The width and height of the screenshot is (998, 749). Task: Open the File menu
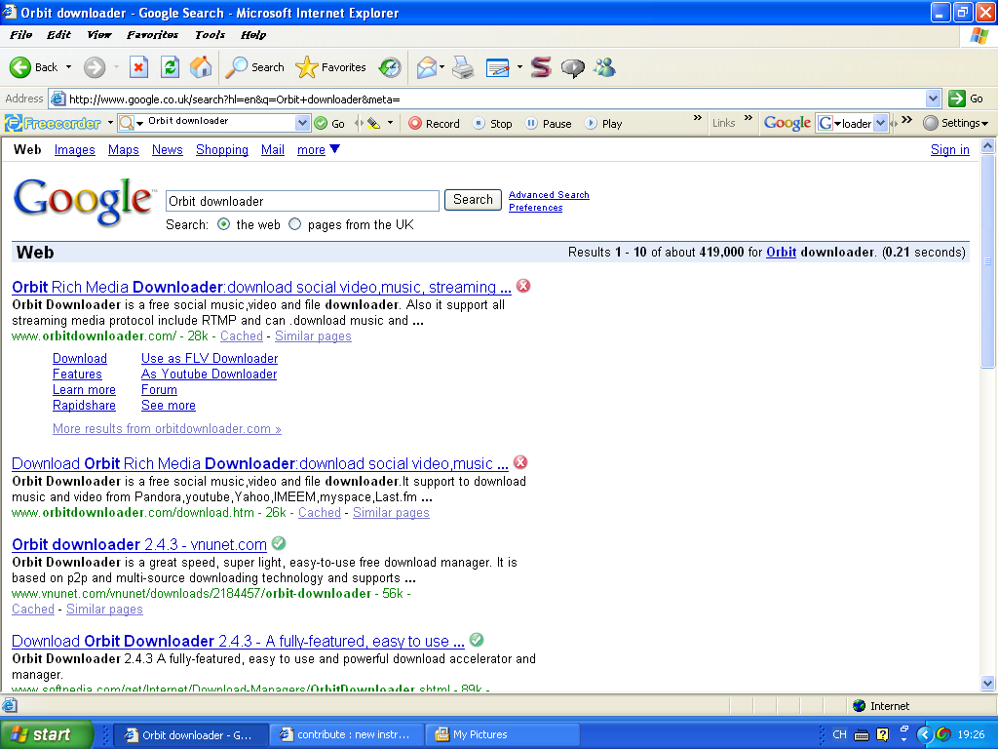click(21, 35)
